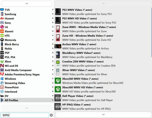This screenshot has width=152, height=118.
Task: Click the Huawei logo icon
Action: pos(2,18)
